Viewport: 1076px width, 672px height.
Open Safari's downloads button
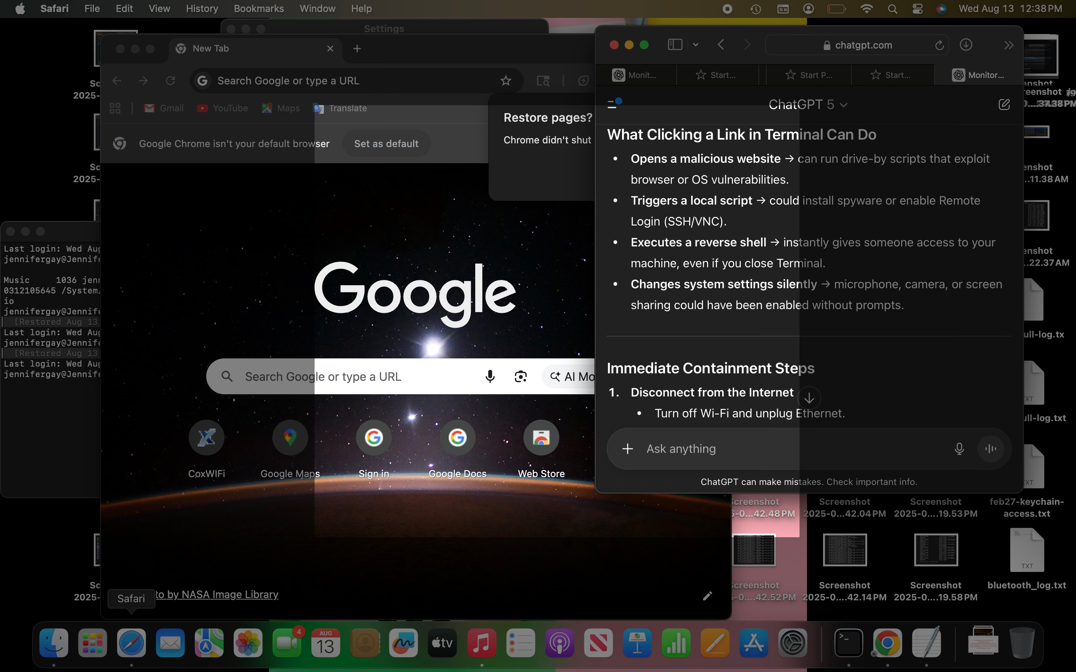(966, 45)
